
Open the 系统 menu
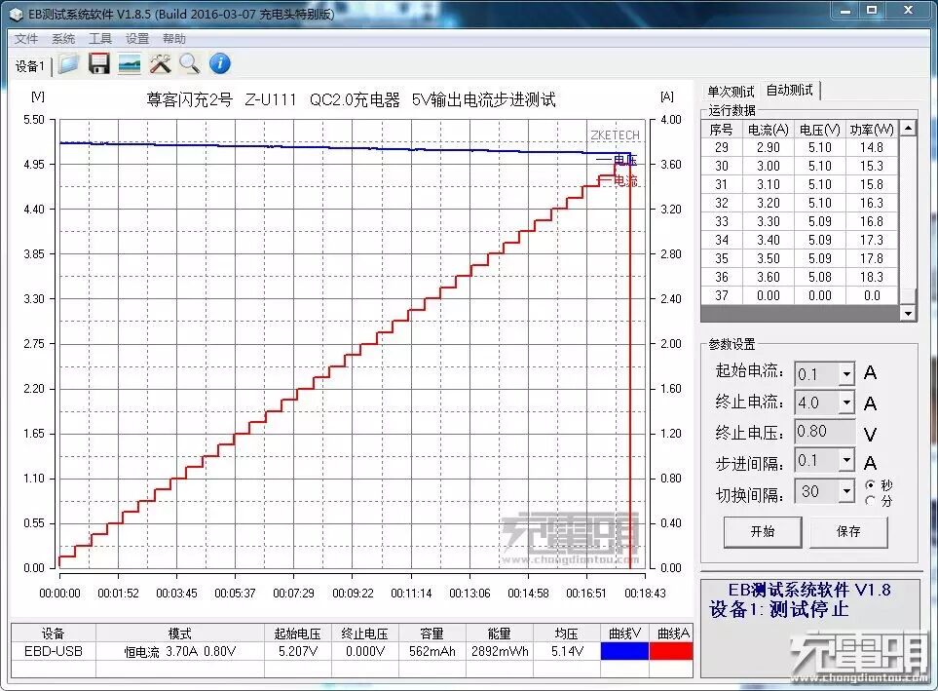point(62,39)
